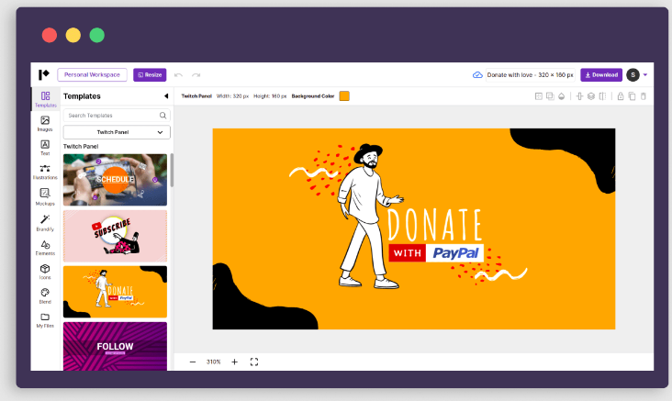This screenshot has width=672, height=401.
Task: Open the Images sidebar panel
Action: pyautogui.click(x=45, y=123)
